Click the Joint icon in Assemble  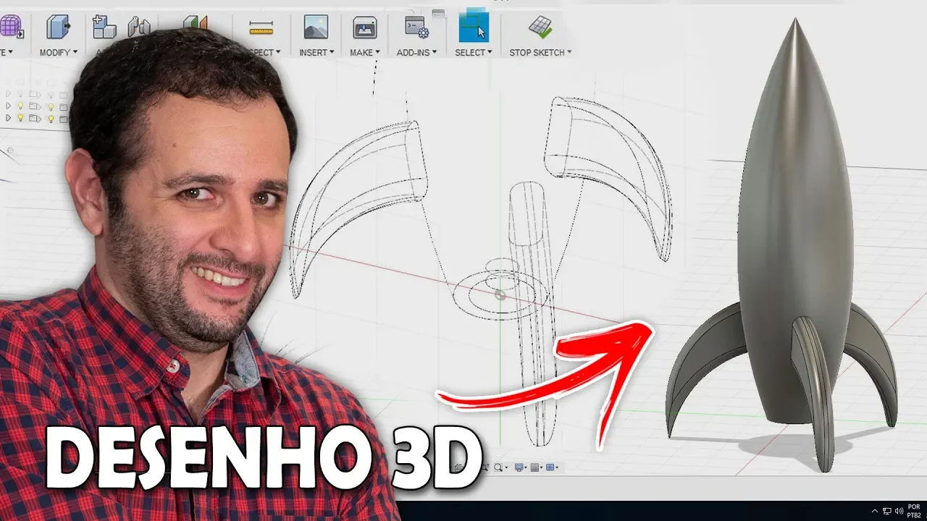click(138, 27)
